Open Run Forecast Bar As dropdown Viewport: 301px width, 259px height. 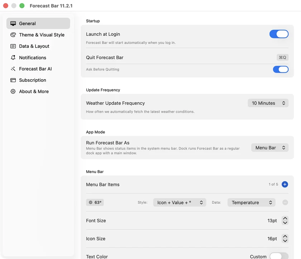tap(270, 148)
